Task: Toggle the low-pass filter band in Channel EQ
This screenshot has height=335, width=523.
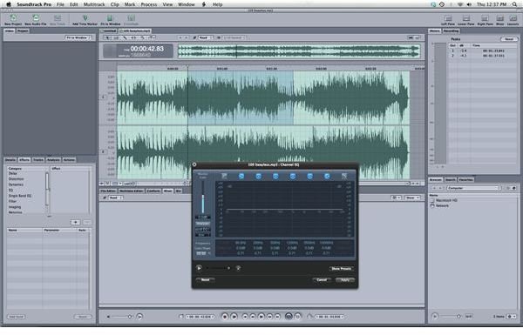Action: 344,176
